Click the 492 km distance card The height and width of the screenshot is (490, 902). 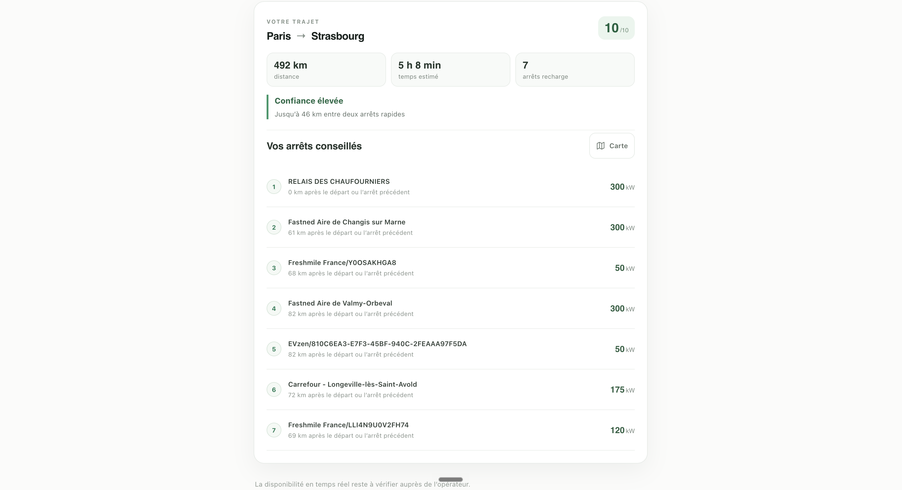click(x=326, y=69)
